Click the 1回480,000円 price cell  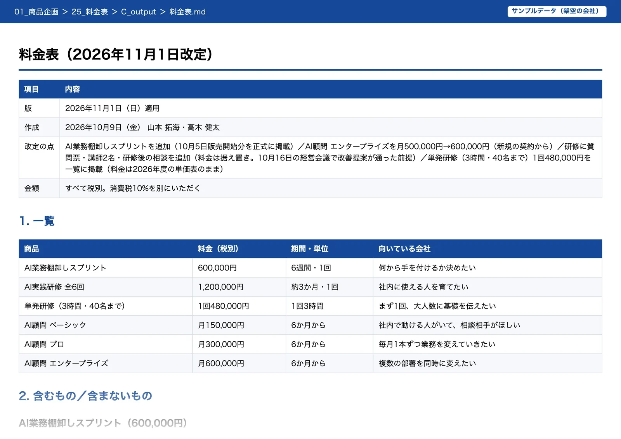coord(239,306)
